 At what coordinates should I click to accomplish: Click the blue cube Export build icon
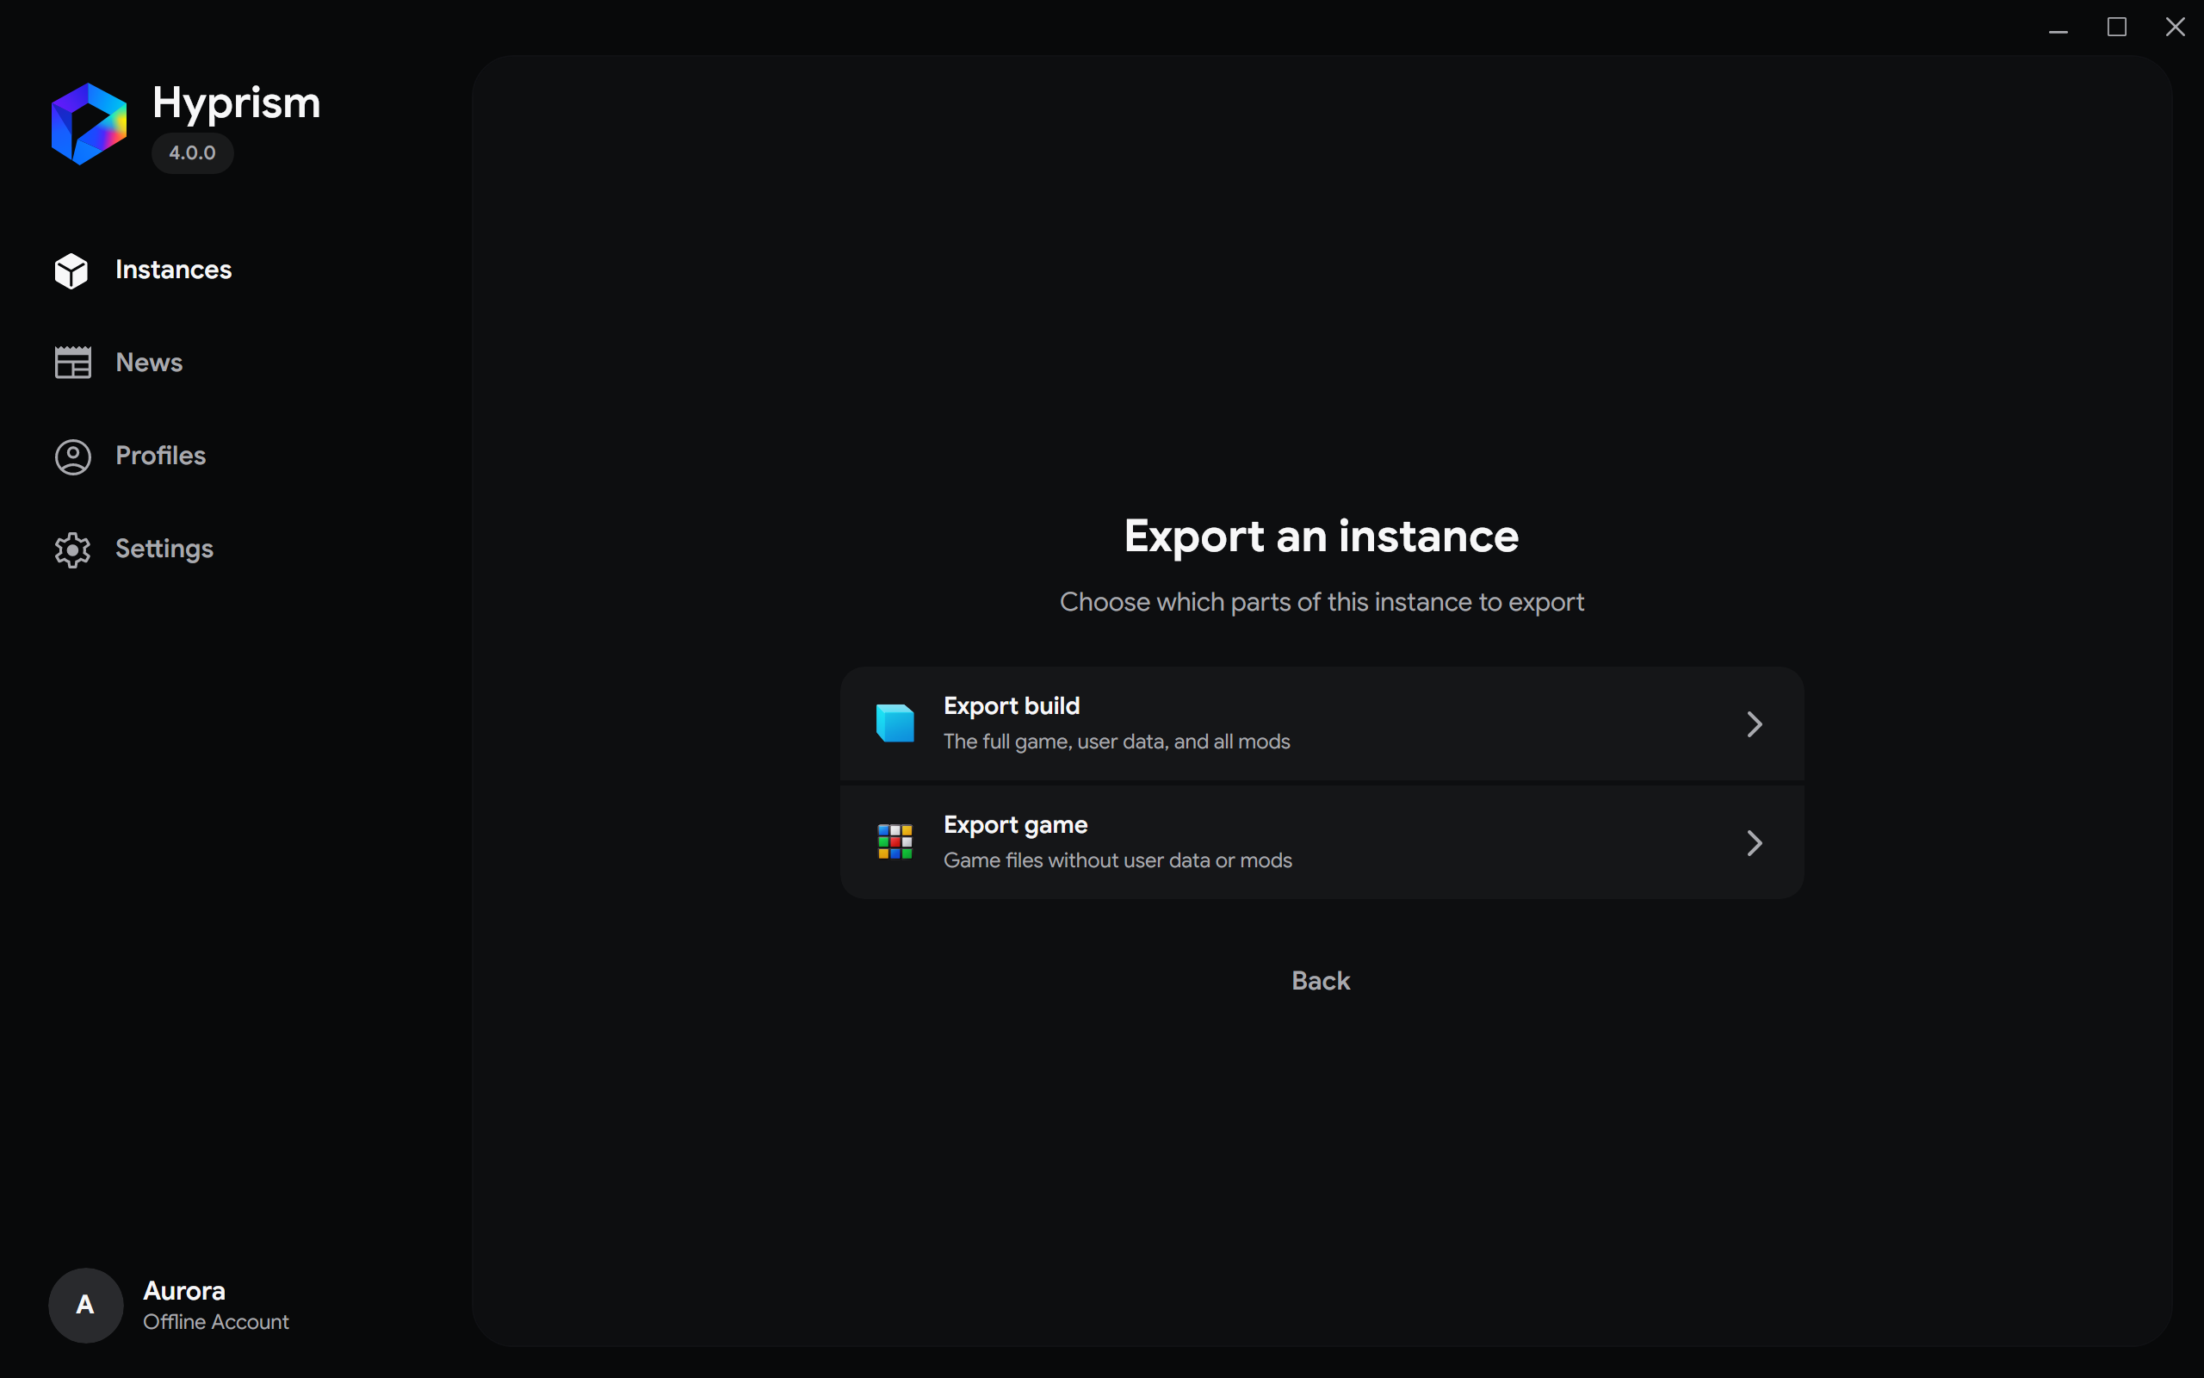895,723
